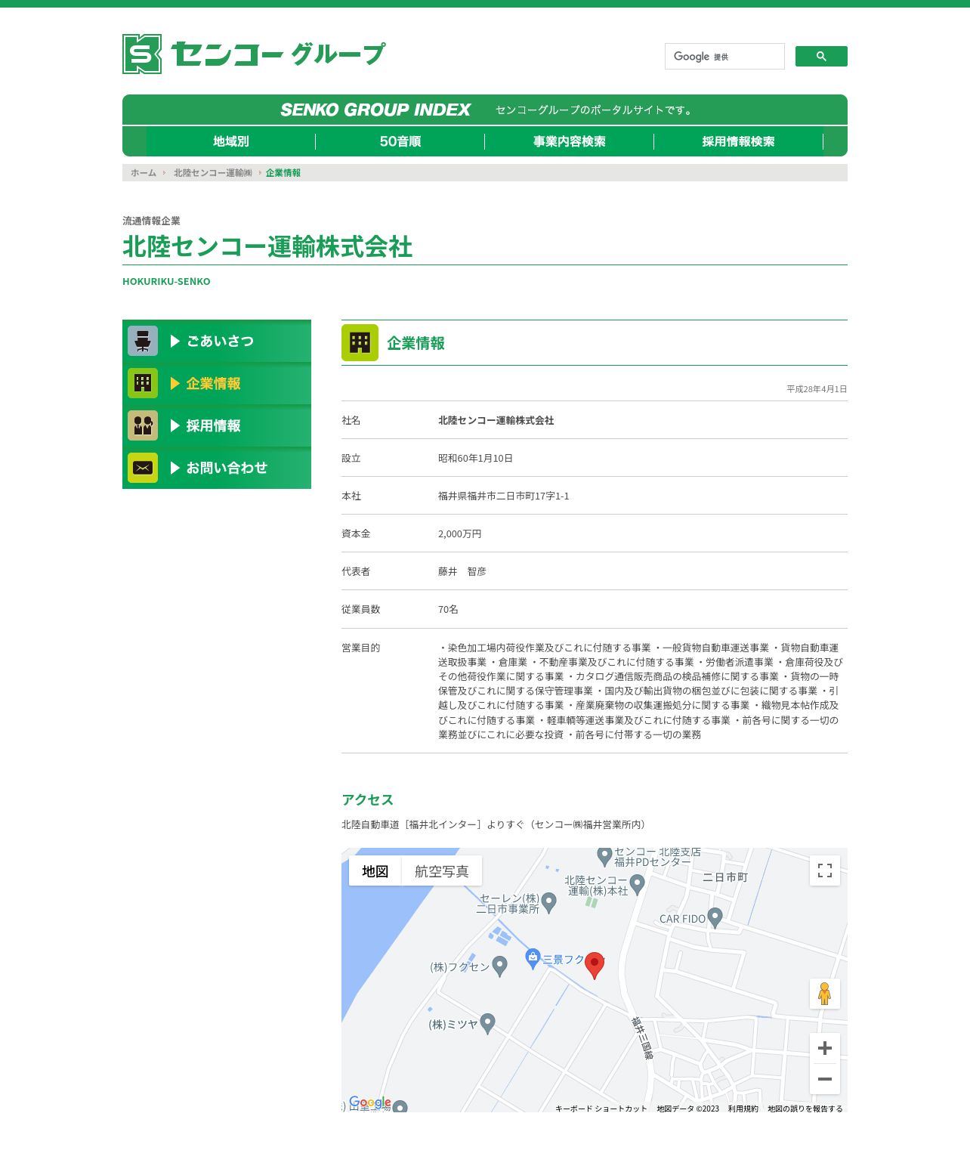Open ごあいさつ sidebar menu item
The height and width of the screenshot is (1172, 970).
(x=217, y=341)
